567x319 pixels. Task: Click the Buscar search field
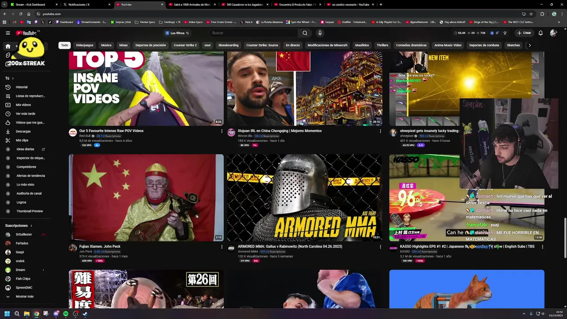tap(254, 33)
